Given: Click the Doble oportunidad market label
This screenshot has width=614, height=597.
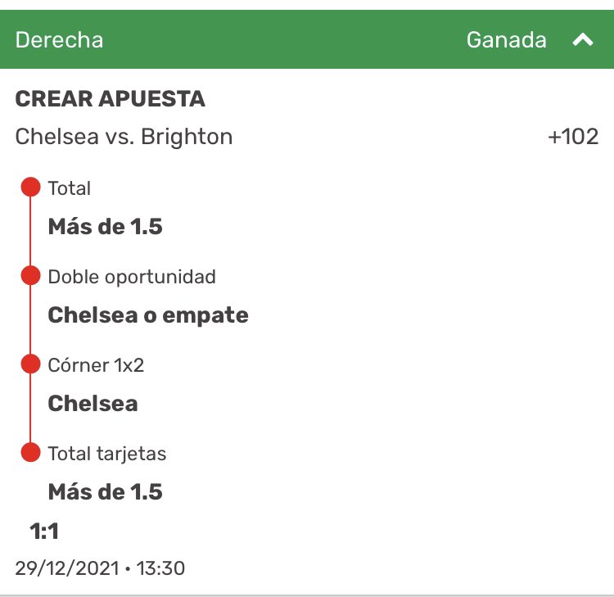Looking at the screenshot, I should [132, 277].
